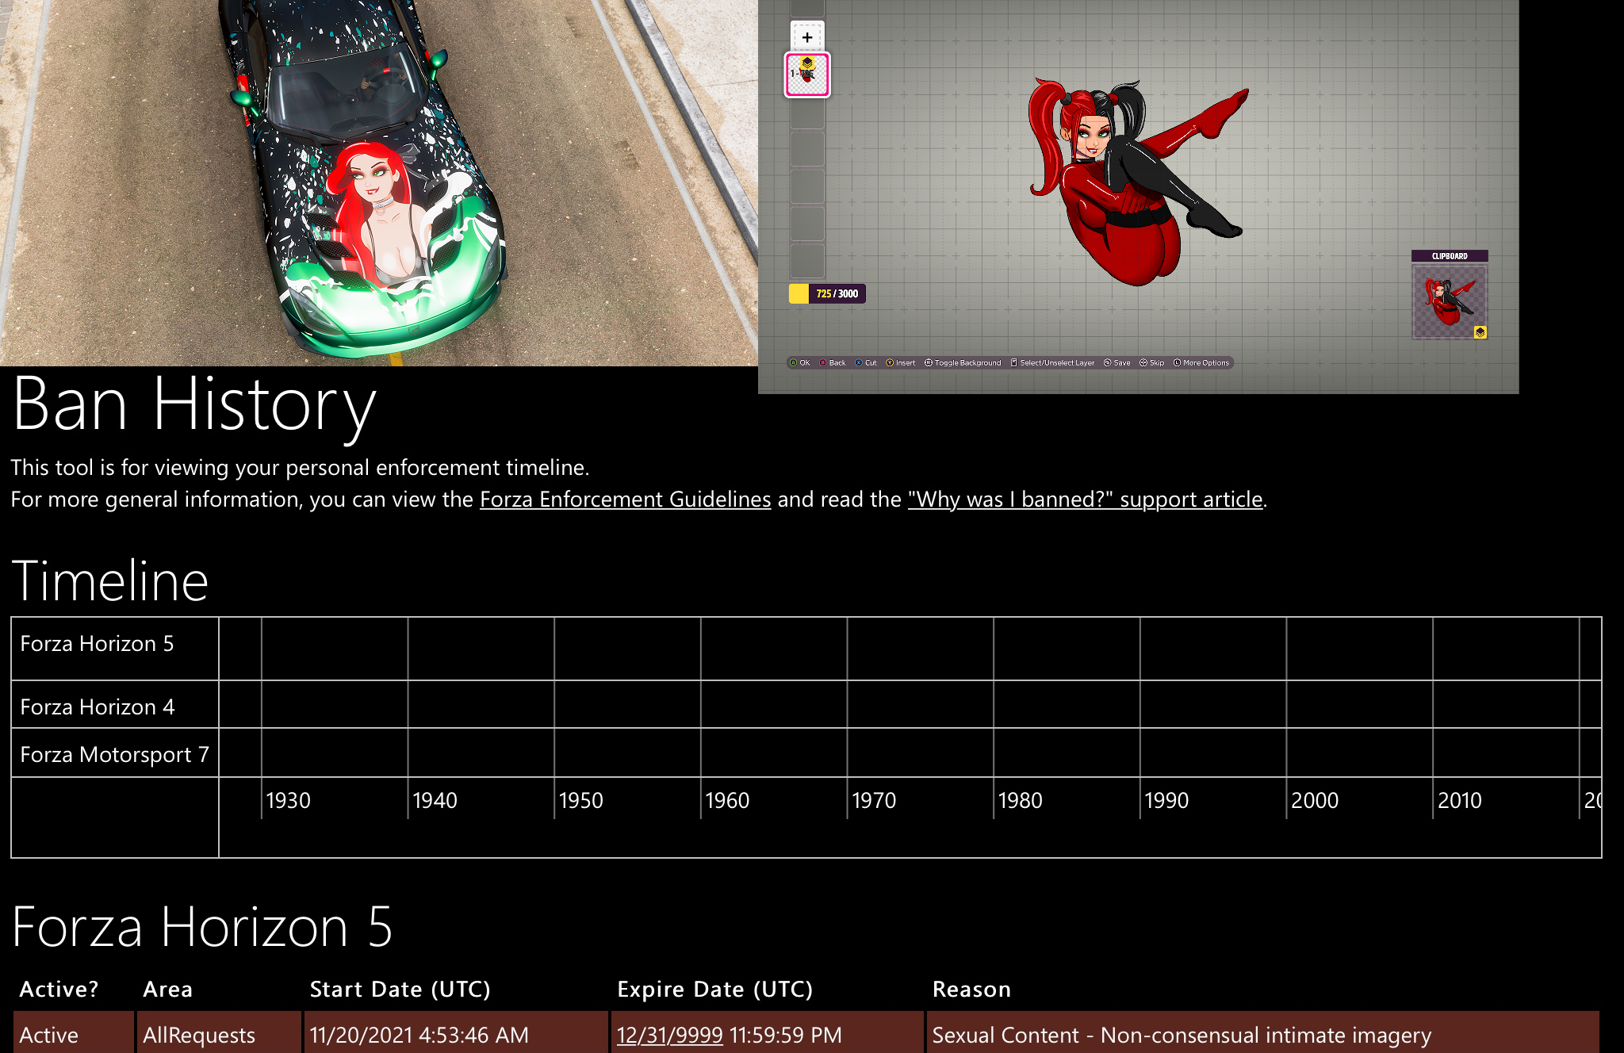The width and height of the screenshot is (1624, 1053).
Task: Click the 12/31/9999 expire date link
Action: [x=669, y=1035]
